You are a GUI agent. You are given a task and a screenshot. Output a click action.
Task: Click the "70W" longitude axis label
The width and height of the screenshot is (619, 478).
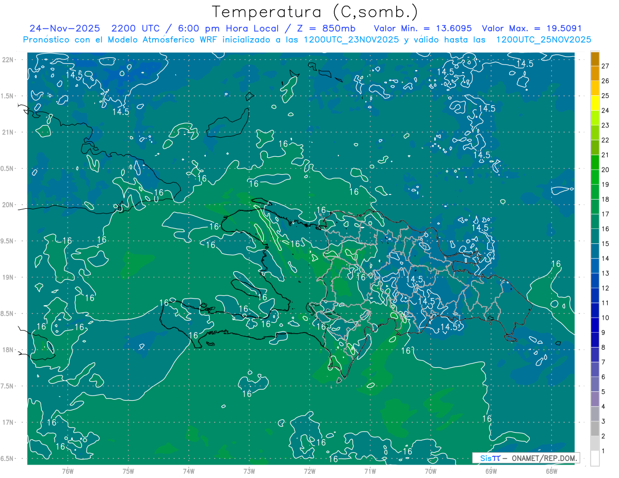[431, 471]
